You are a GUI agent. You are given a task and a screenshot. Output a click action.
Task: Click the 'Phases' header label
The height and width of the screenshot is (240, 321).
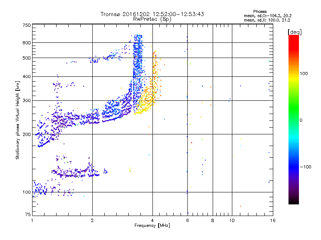click(x=260, y=12)
